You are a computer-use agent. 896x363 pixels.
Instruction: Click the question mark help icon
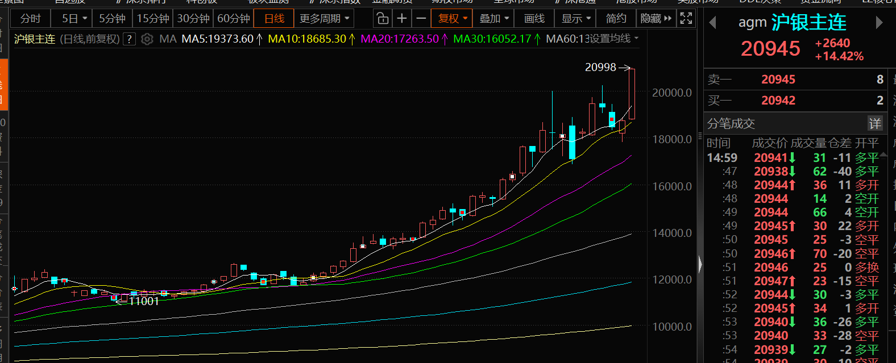[x=130, y=39]
